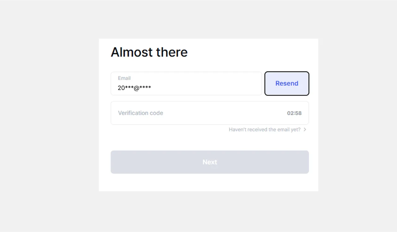This screenshot has height=232, width=397.
Task: Click the "Next" label on the grey button
Action: (210, 162)
